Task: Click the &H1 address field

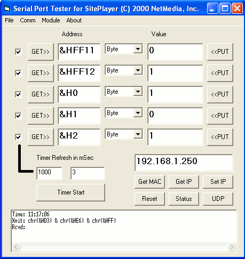Action: click(79, 116)
